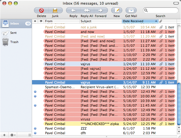This screenshot has height=138, width=181.
Task: Click the Delete toolbar icon
Action: coord(41,11)
